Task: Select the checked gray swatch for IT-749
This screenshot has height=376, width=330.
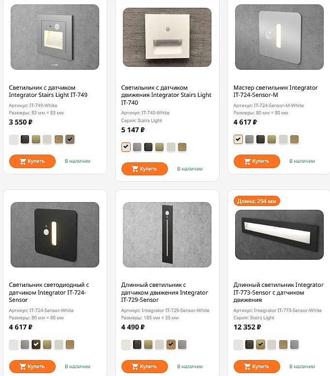Action: [x=70, y=140]
